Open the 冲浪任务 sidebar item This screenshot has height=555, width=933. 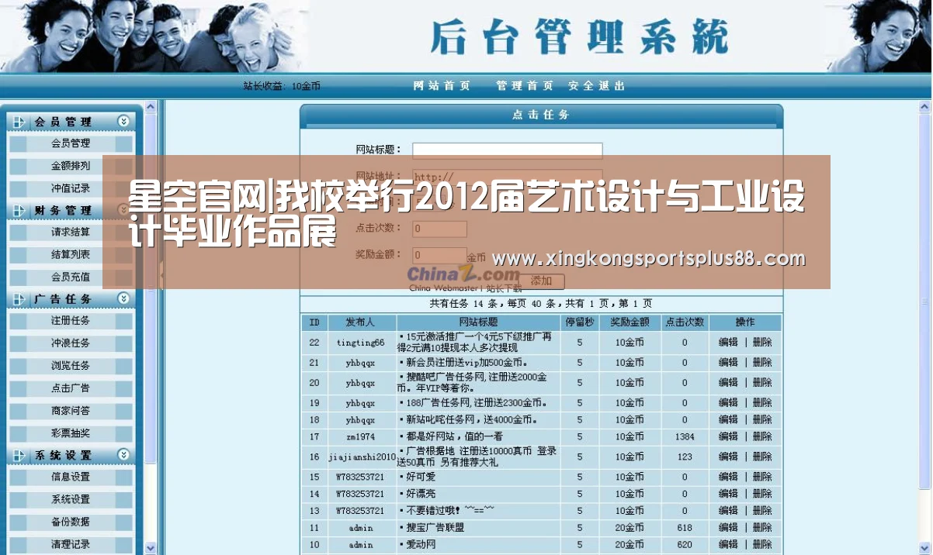(x=71, y=343)
